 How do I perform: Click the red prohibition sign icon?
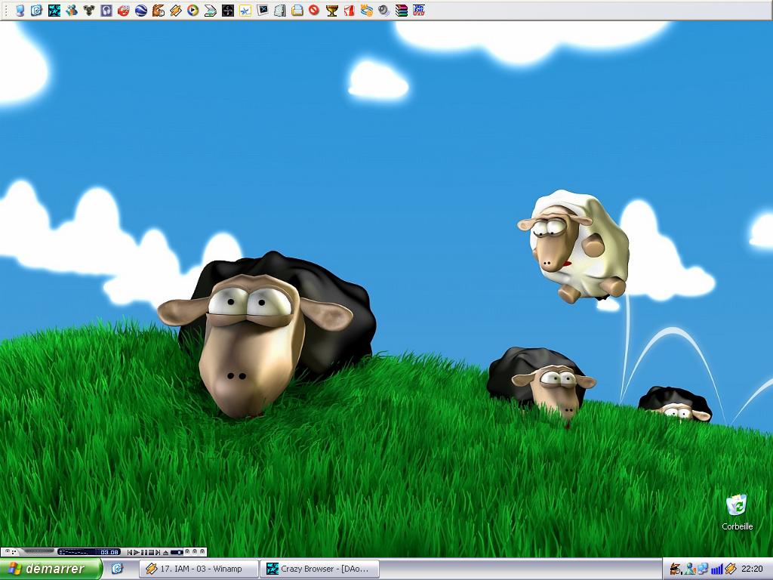(314, 10)
